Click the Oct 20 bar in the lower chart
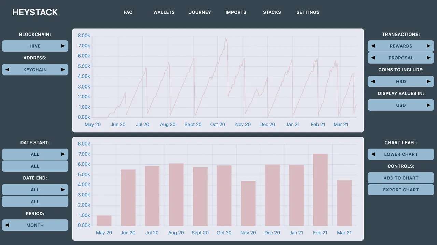The image size is (437, 245). point(224,195)
